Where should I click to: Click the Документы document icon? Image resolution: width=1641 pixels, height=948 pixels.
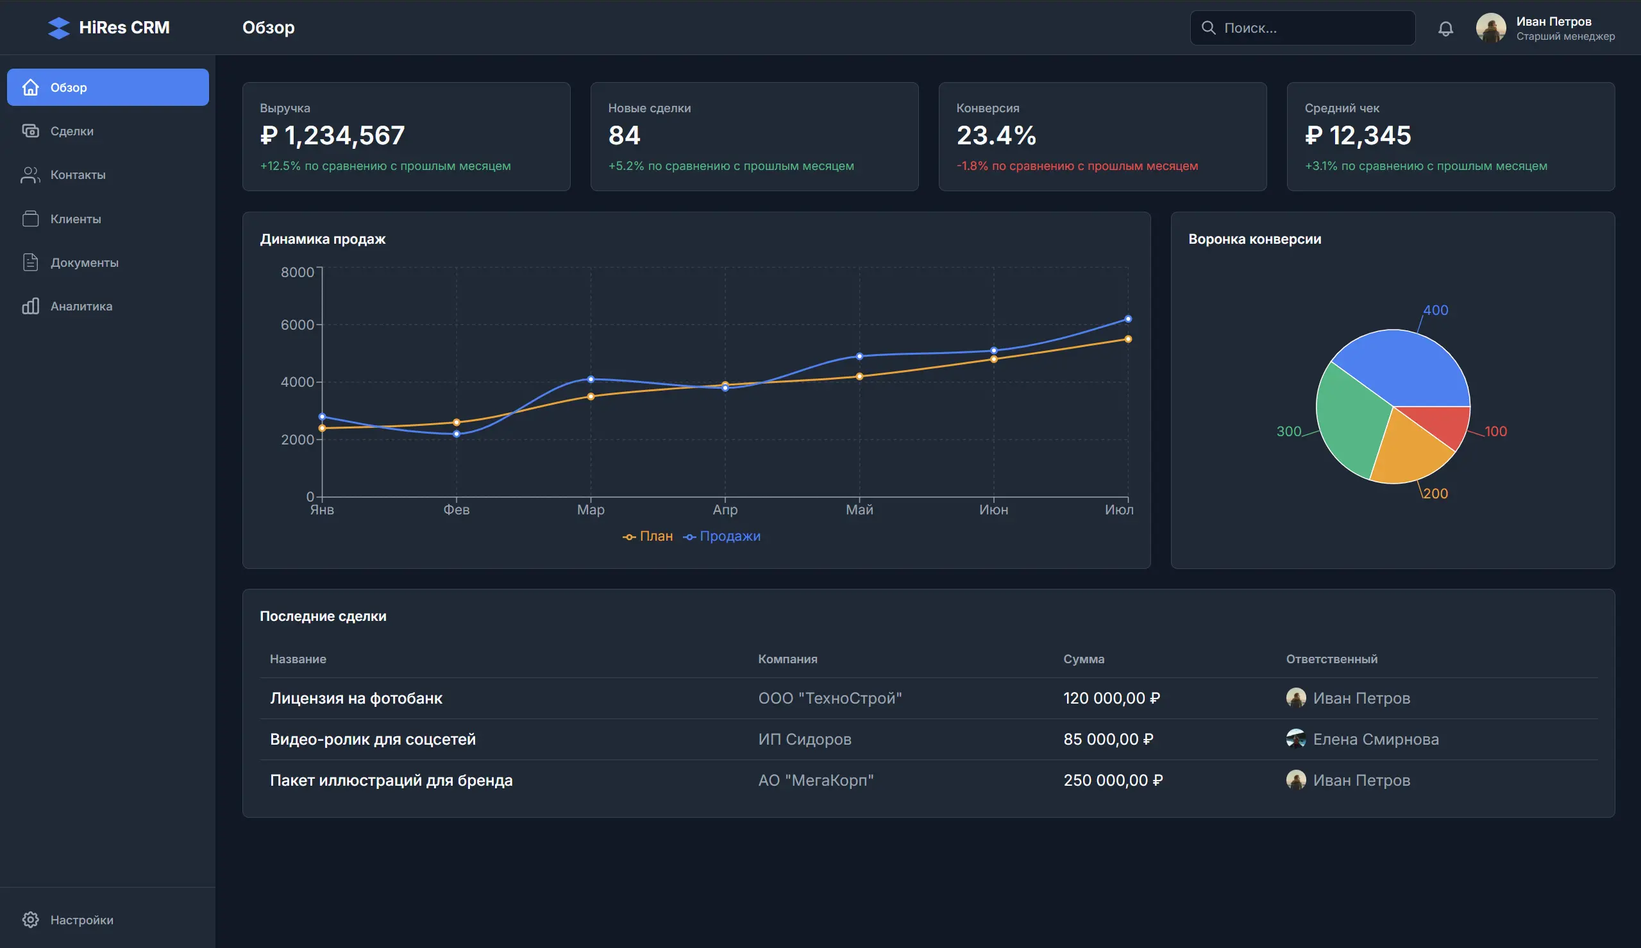pyautogui.click(x=31, y=262)
